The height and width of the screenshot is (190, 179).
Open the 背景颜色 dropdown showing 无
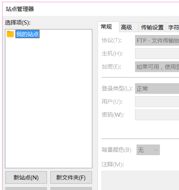click(x=148, y=150)
